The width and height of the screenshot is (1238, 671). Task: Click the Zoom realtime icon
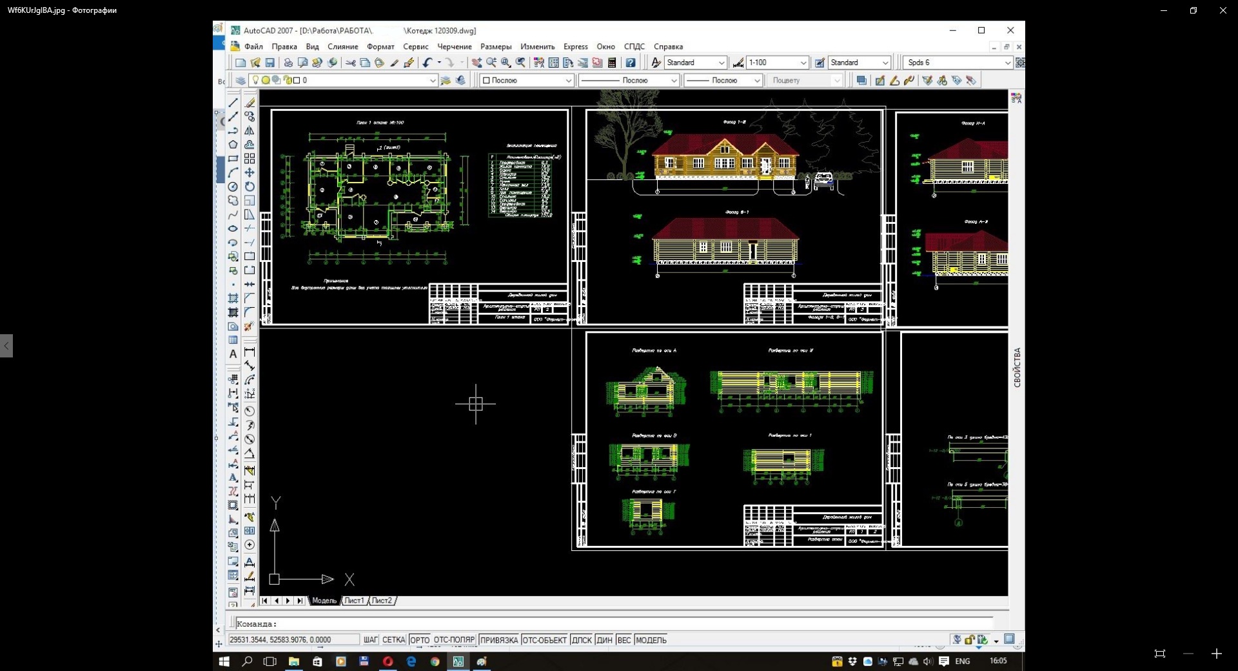491,63
